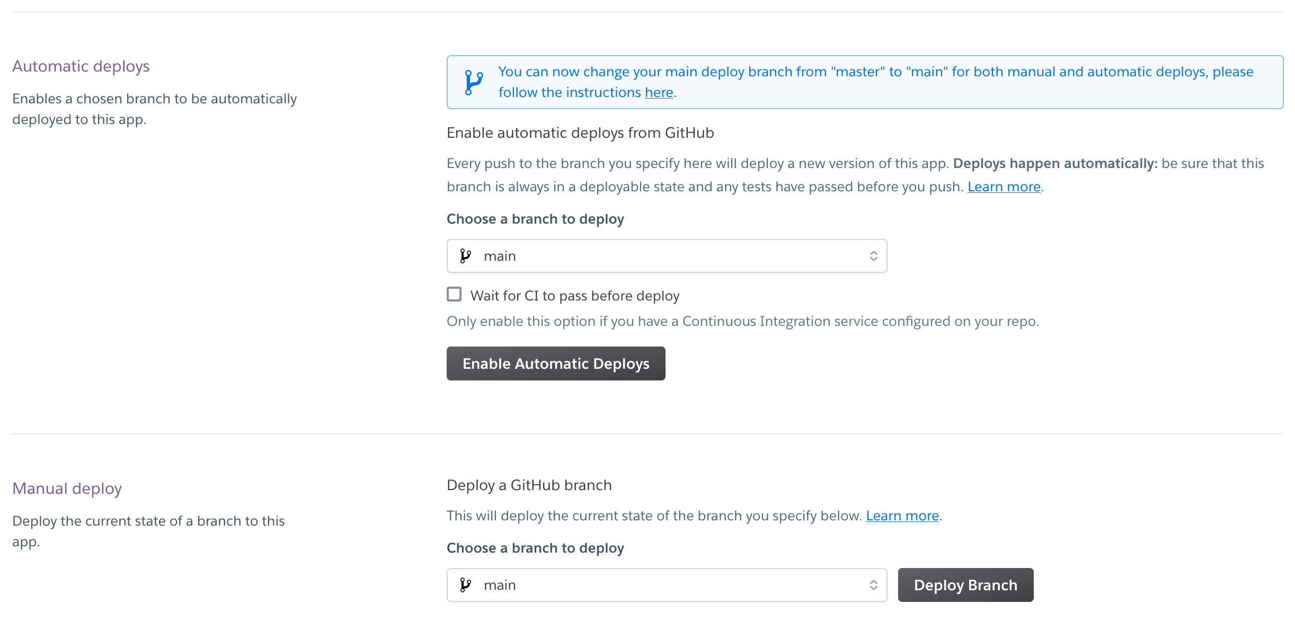Click 'Enable automatic deploys from GitHub' title

point(580,132)
